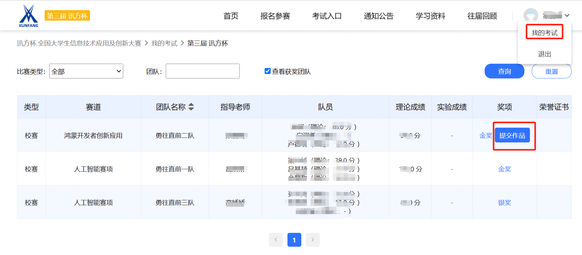Go to next page arrow

pyautogui.click(x=313, y=240)
